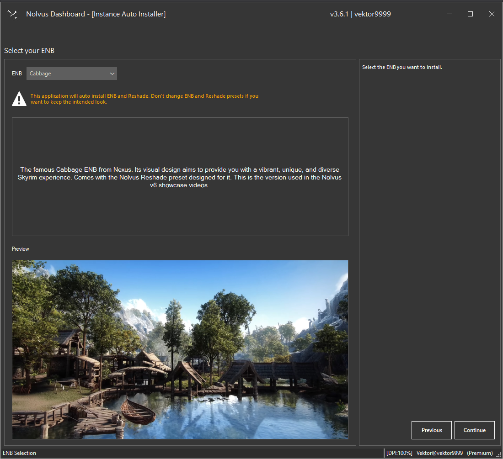
Task: Go back with the Previous button
Action: click(432, 430)
